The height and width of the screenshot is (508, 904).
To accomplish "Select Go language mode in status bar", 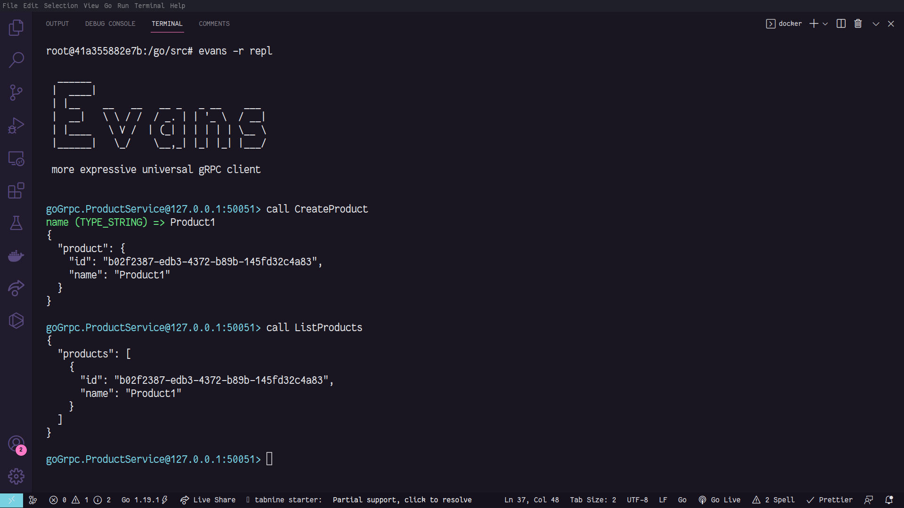I will pyautogui.click(x=682, y=500).
